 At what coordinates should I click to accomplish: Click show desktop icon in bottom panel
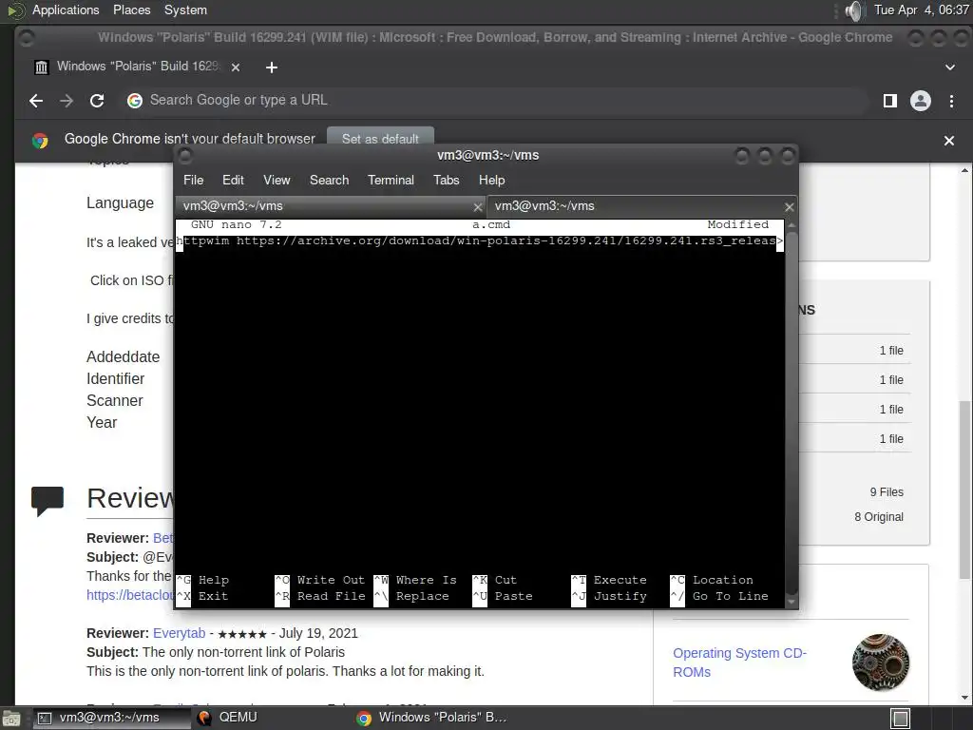click(x=11, y=719)
